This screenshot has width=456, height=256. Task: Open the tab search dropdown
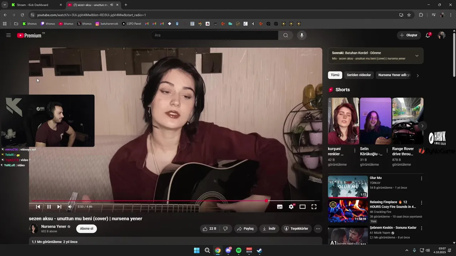[x=5, y=5]
